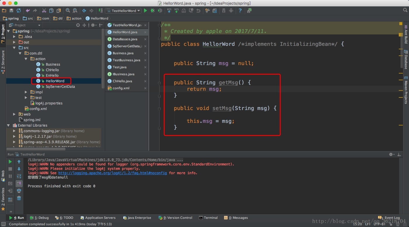409x227 pixels.
Task: Expand the out folder
Action: point(14,42)
